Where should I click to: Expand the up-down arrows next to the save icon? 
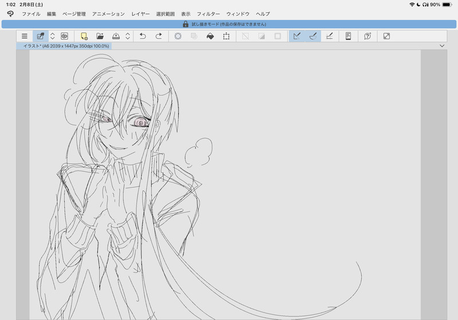[128, 36]
